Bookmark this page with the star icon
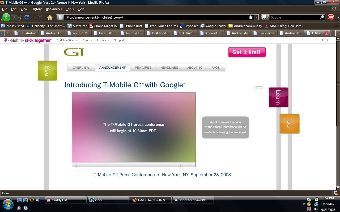This screenshot has width=340, height=212. (x=250, y=17)
